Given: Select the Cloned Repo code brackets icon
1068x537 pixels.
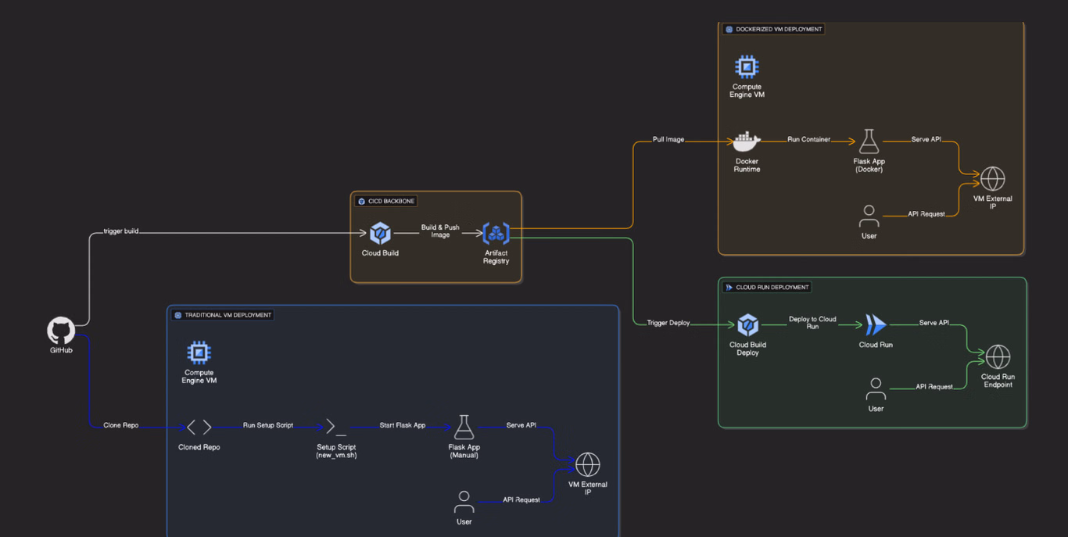Looking at the screenshot, I should 199,427.
